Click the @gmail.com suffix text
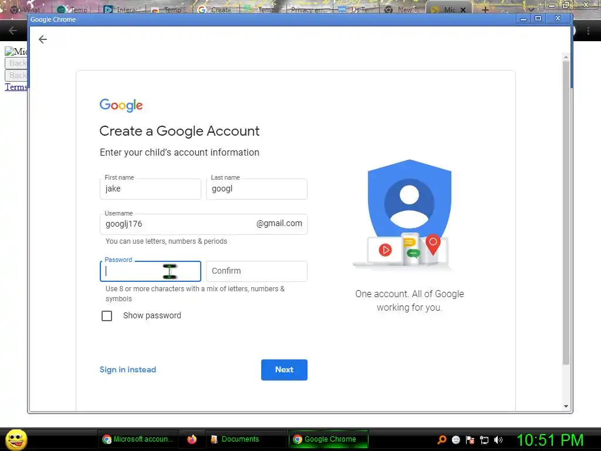 pyautogui.click(x=279, y=224)
